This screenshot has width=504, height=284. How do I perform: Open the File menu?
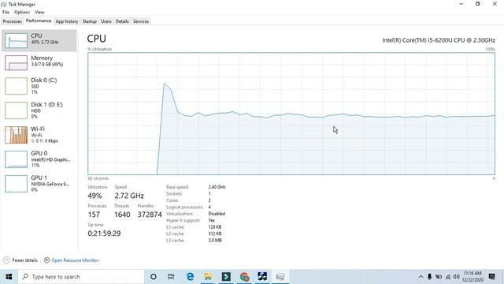[x=6, y=13]
